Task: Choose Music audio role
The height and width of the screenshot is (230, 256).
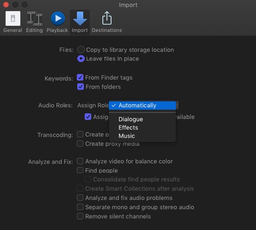Action: pos(143,136)
